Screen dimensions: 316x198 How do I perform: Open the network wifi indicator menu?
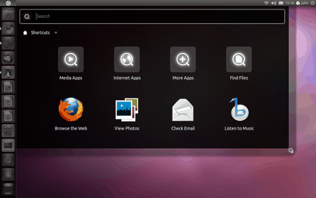[266, 3]
